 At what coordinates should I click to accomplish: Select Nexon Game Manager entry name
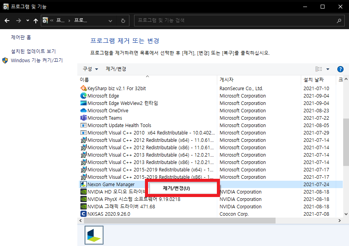point(111,184)
